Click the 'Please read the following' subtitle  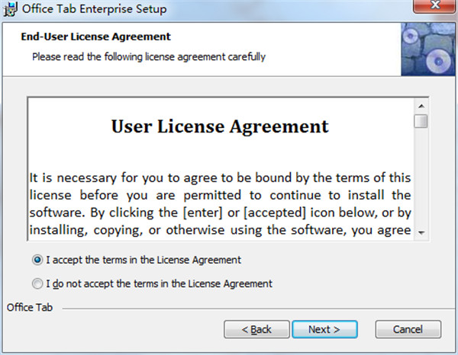[148, 56]
